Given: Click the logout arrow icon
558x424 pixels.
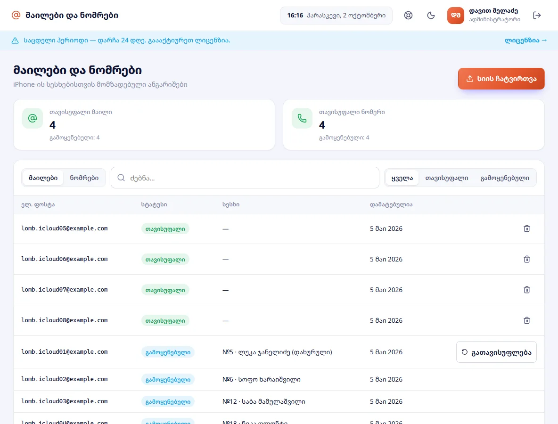Looking at the screenshot, I should coord(537,15).
